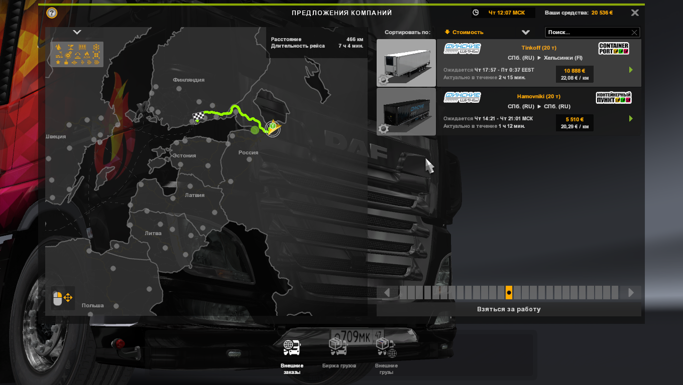Image resolution: width=683 pixels, height=385 pixels.
Task: Click the 10 888 € price box
Action: (575, 74)
